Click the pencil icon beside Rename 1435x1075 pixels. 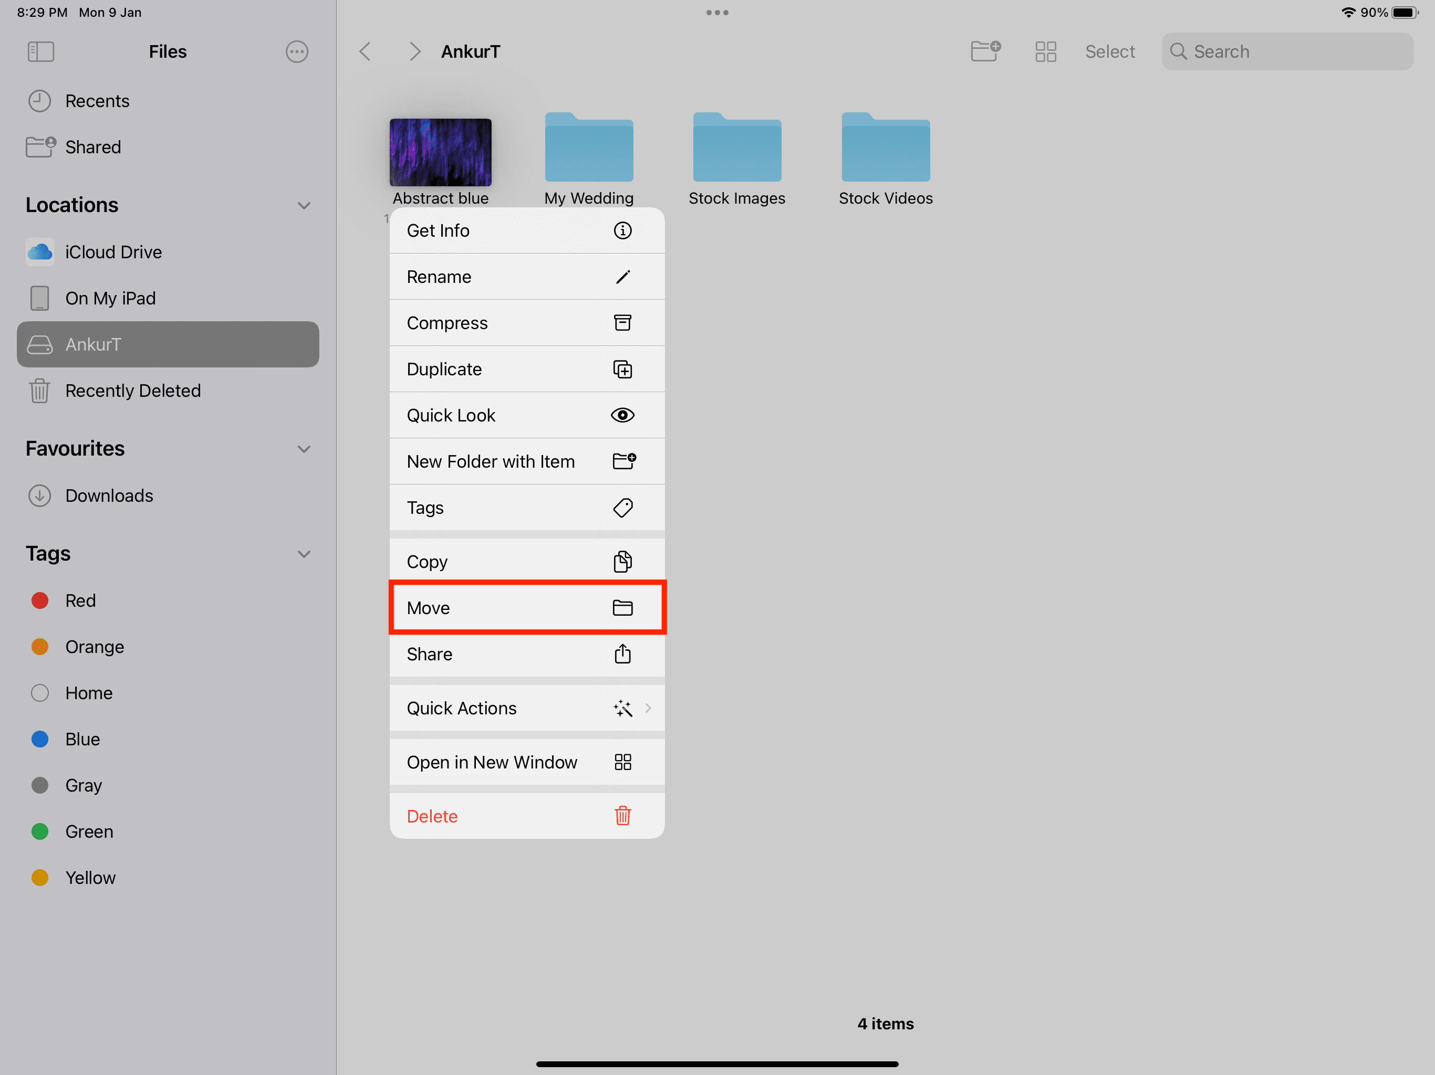pyautogui.click(x=623, y=277)
